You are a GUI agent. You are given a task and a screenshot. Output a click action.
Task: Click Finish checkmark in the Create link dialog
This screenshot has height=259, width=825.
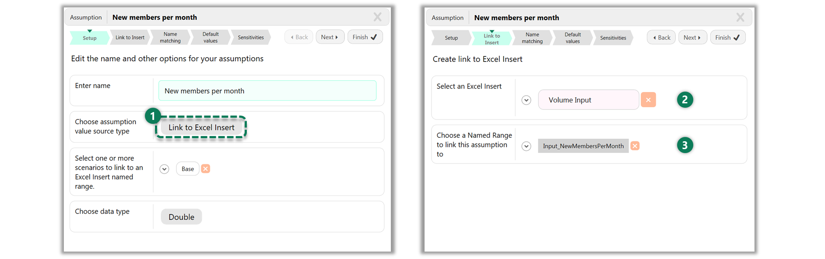pyautogui.click(x=727, y=37)
